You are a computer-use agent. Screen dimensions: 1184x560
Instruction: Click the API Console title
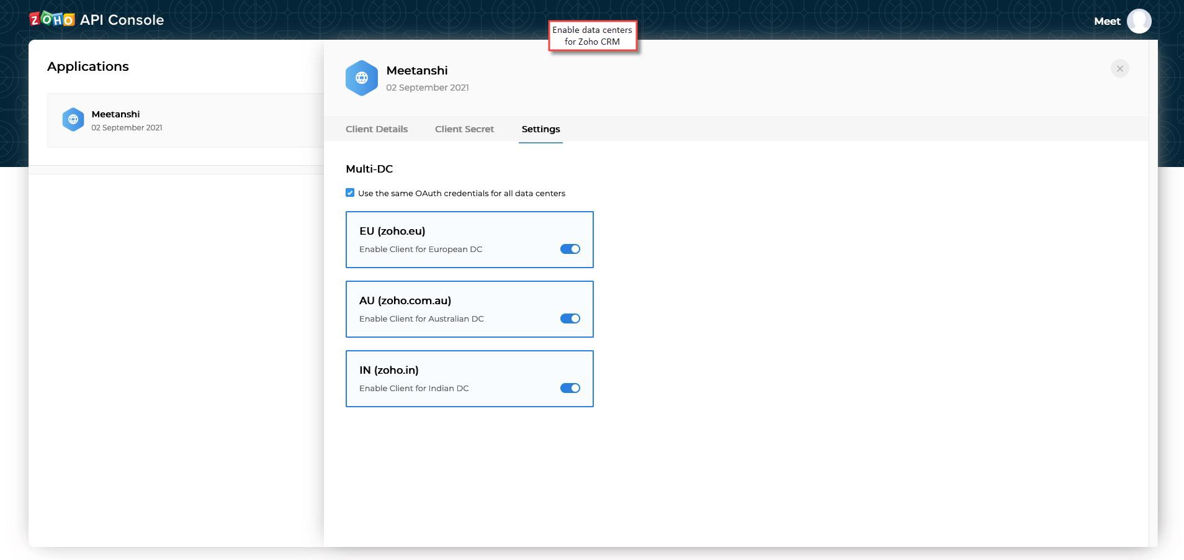click(122, 20)
